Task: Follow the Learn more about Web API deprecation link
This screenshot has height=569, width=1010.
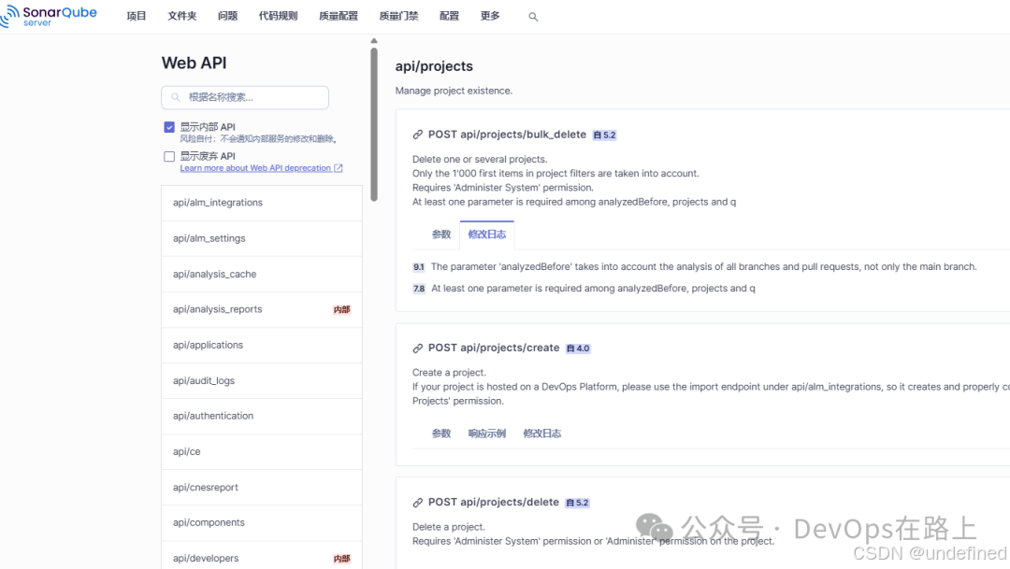Action: point(255,168)
